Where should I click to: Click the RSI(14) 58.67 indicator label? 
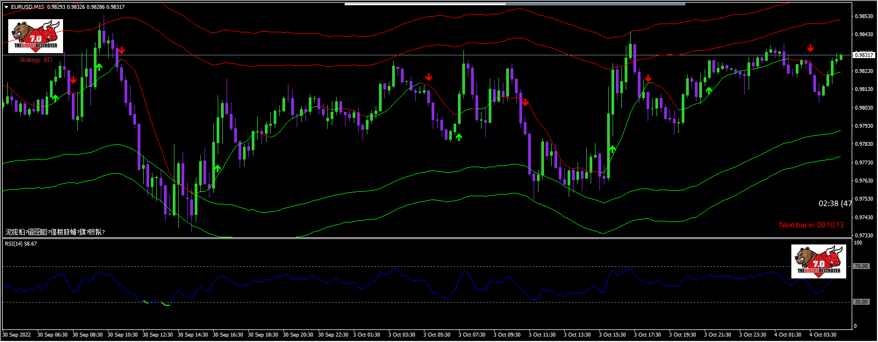click(x=21, y=244)
